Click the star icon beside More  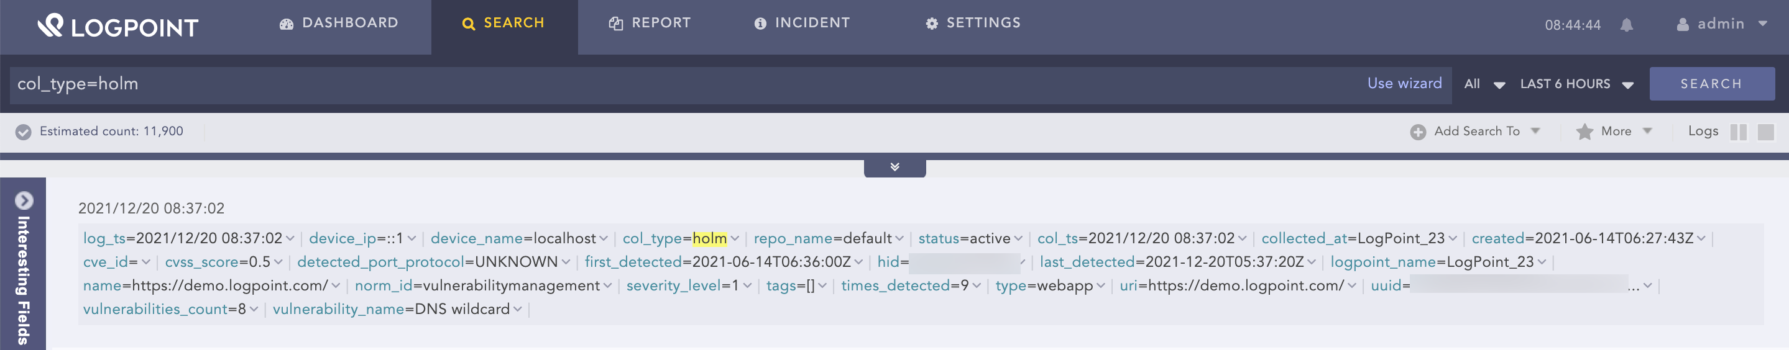pos(1584,132)
